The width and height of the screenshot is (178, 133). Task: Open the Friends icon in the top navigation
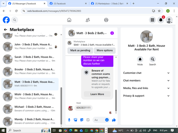pyautogui.click(x=88, y=20)
